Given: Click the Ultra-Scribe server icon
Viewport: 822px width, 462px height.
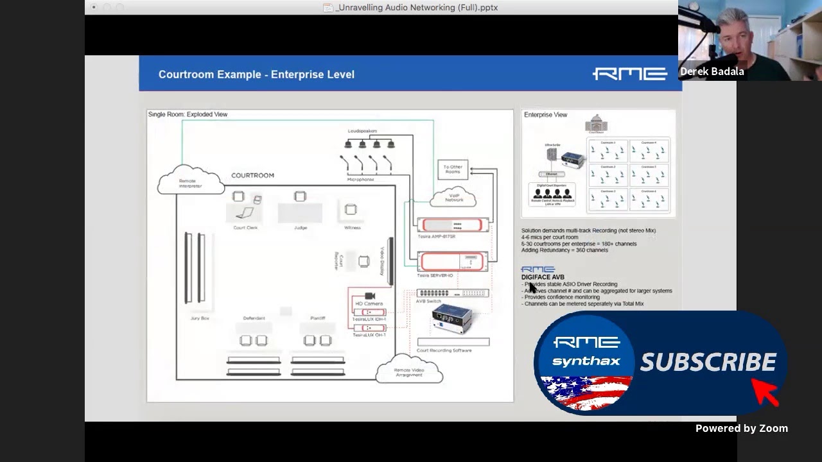Looking at the screenshot, I should coord(552,155).
